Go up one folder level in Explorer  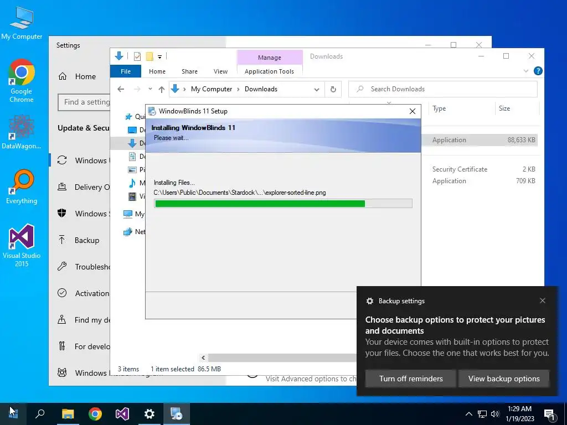coord(162,89)
